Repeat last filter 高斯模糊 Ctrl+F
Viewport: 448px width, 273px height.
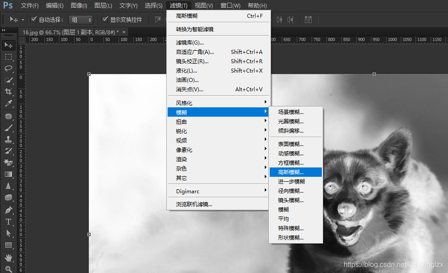218,16
